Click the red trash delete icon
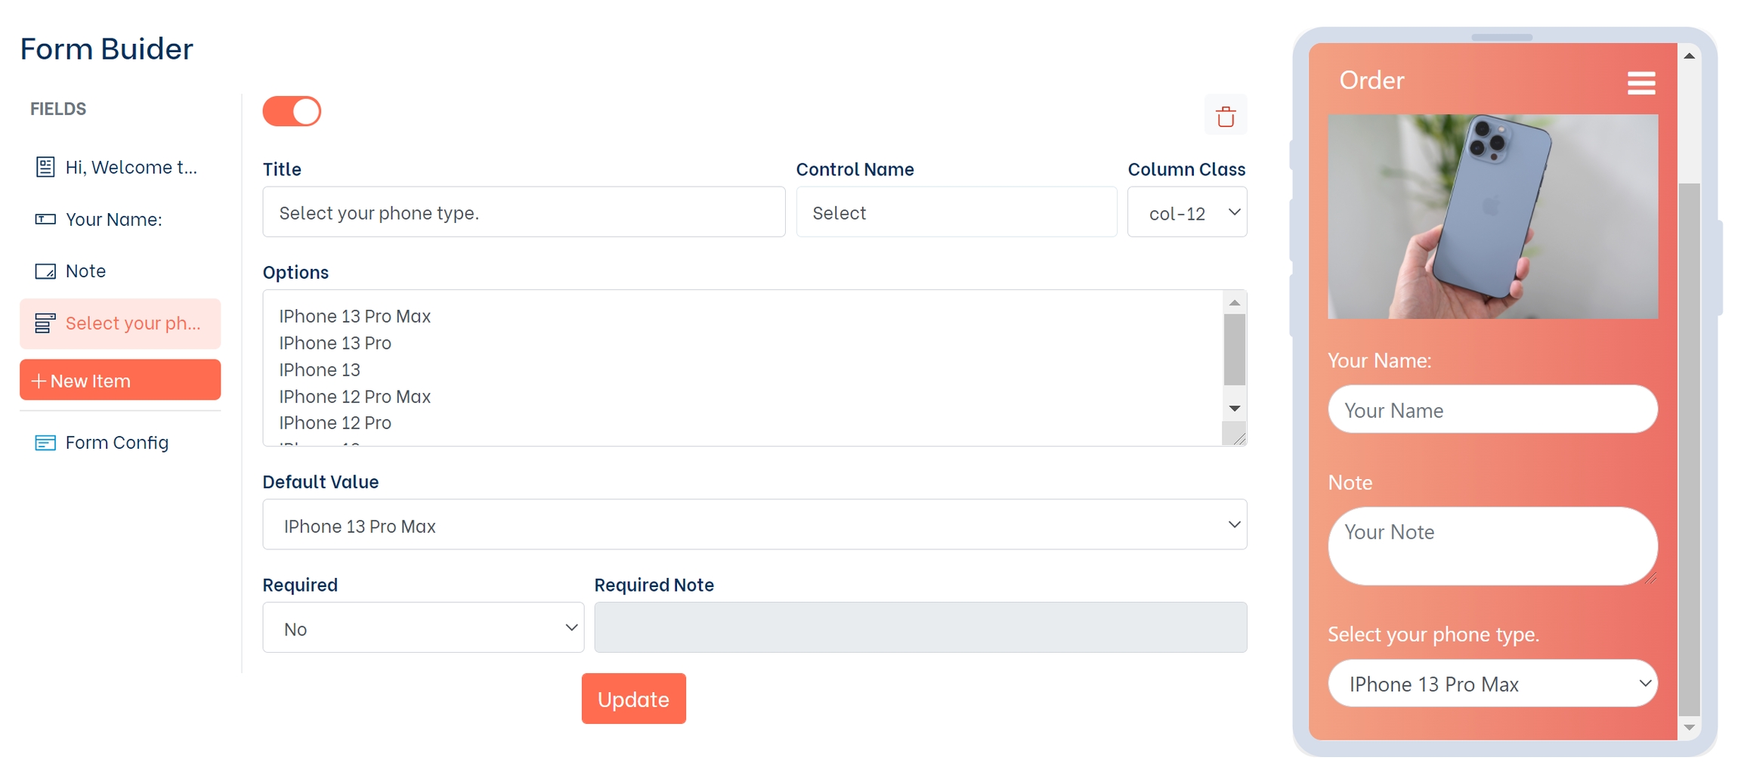Image resolution: width=1741 pixels, height=779 pixels. pos(1225,116)
